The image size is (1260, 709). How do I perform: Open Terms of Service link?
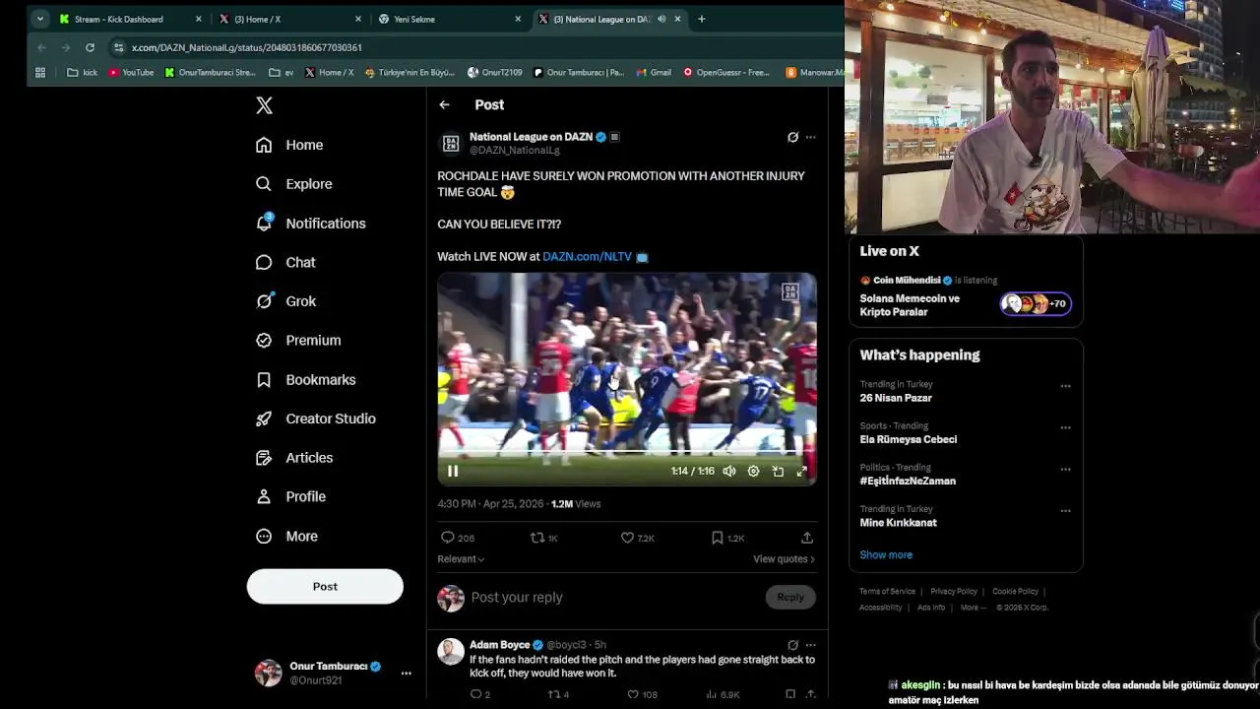point(887,592)
